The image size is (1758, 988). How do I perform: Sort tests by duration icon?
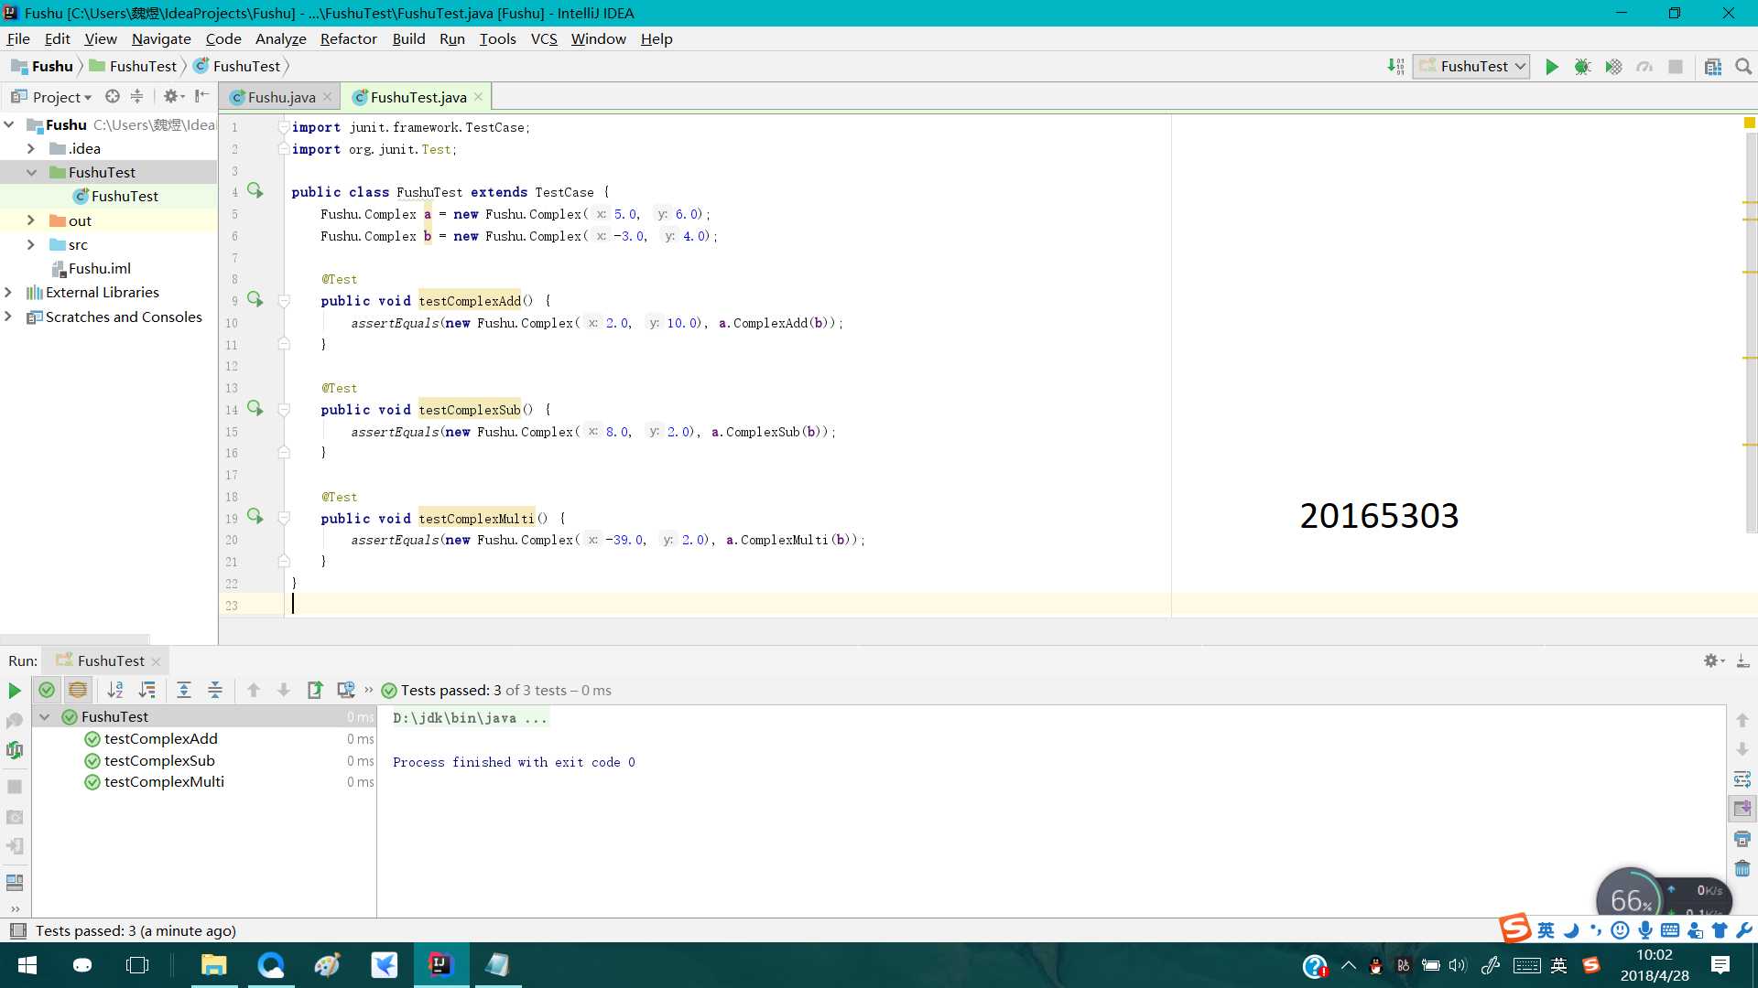[x=146, y=691]
